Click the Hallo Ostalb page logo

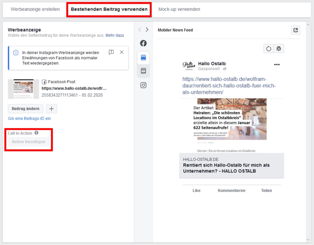point(189,65)
